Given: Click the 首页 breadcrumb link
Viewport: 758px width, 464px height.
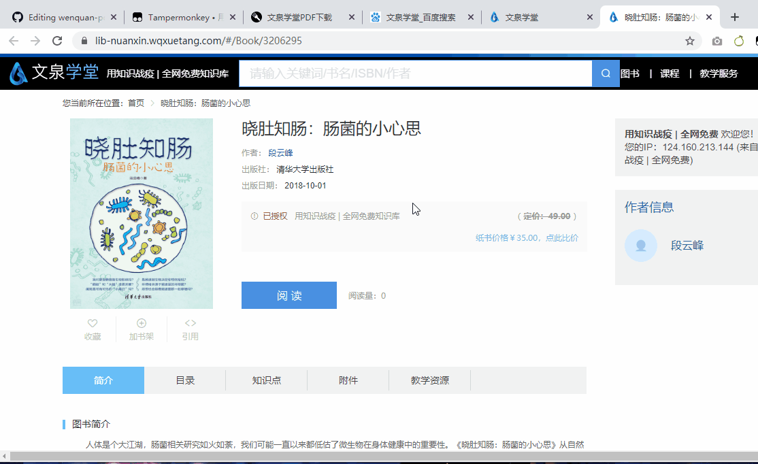Looking at the screenshot, I should (136, 103).
